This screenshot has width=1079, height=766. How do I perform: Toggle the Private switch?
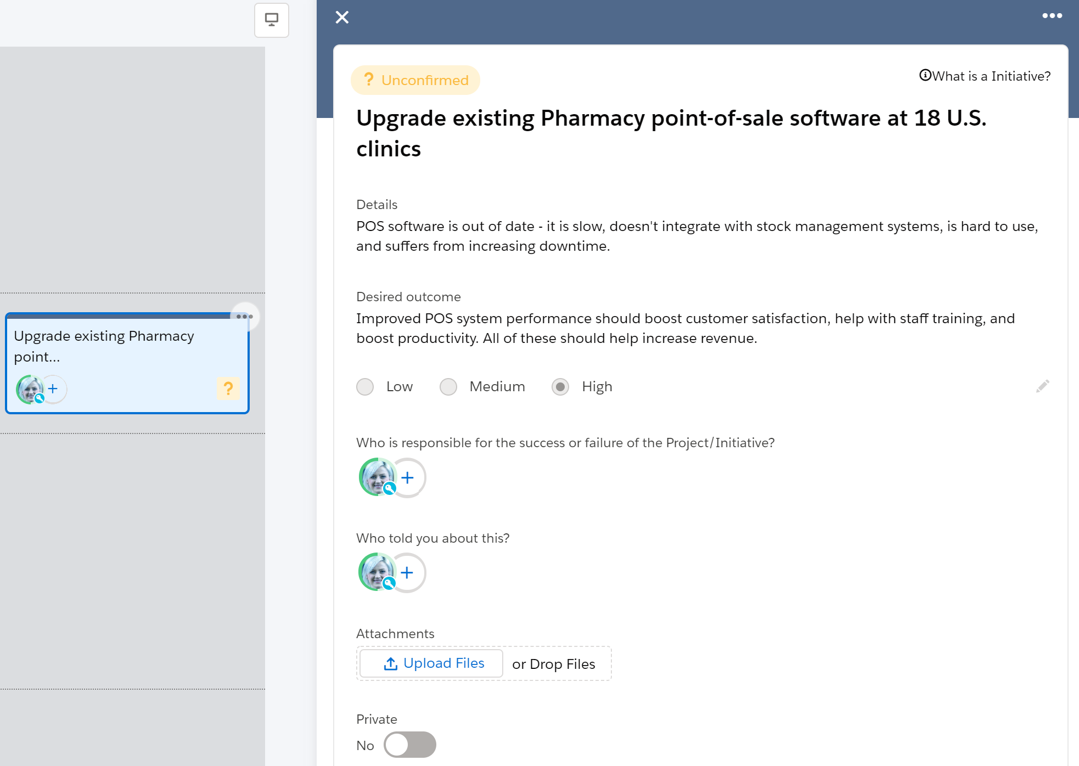410,745
